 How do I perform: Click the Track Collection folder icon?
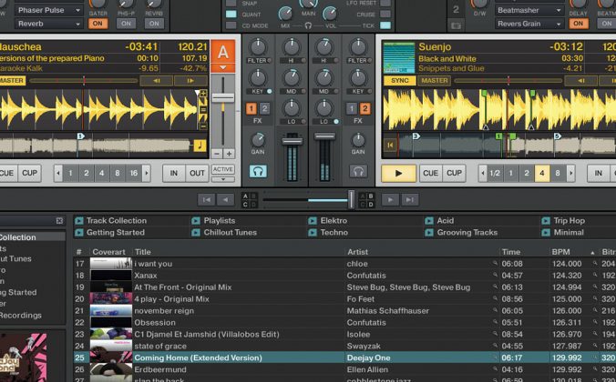pos(79,220)
